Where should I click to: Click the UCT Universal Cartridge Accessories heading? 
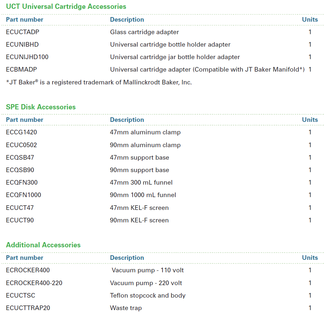click(x=66, y=7)
